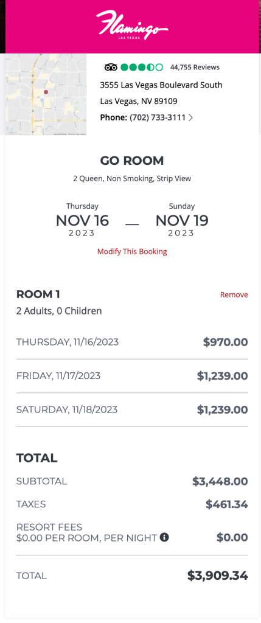Screen dimensions: 261x623
Task: Select the Thursday 11/16/2023 rate row
Action: tap(132, 342)
